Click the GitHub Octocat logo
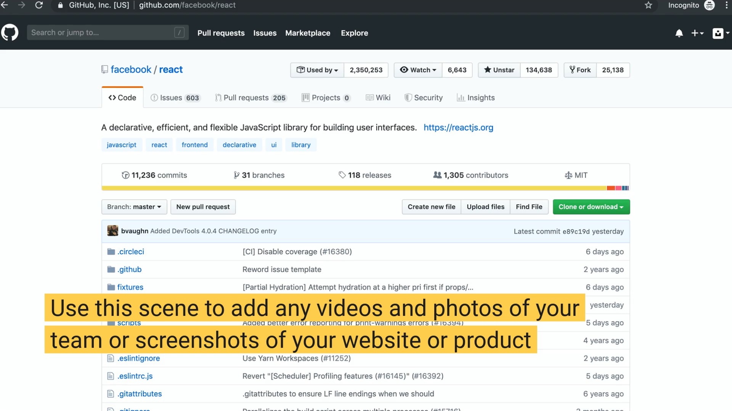 [x=10, y=33]
